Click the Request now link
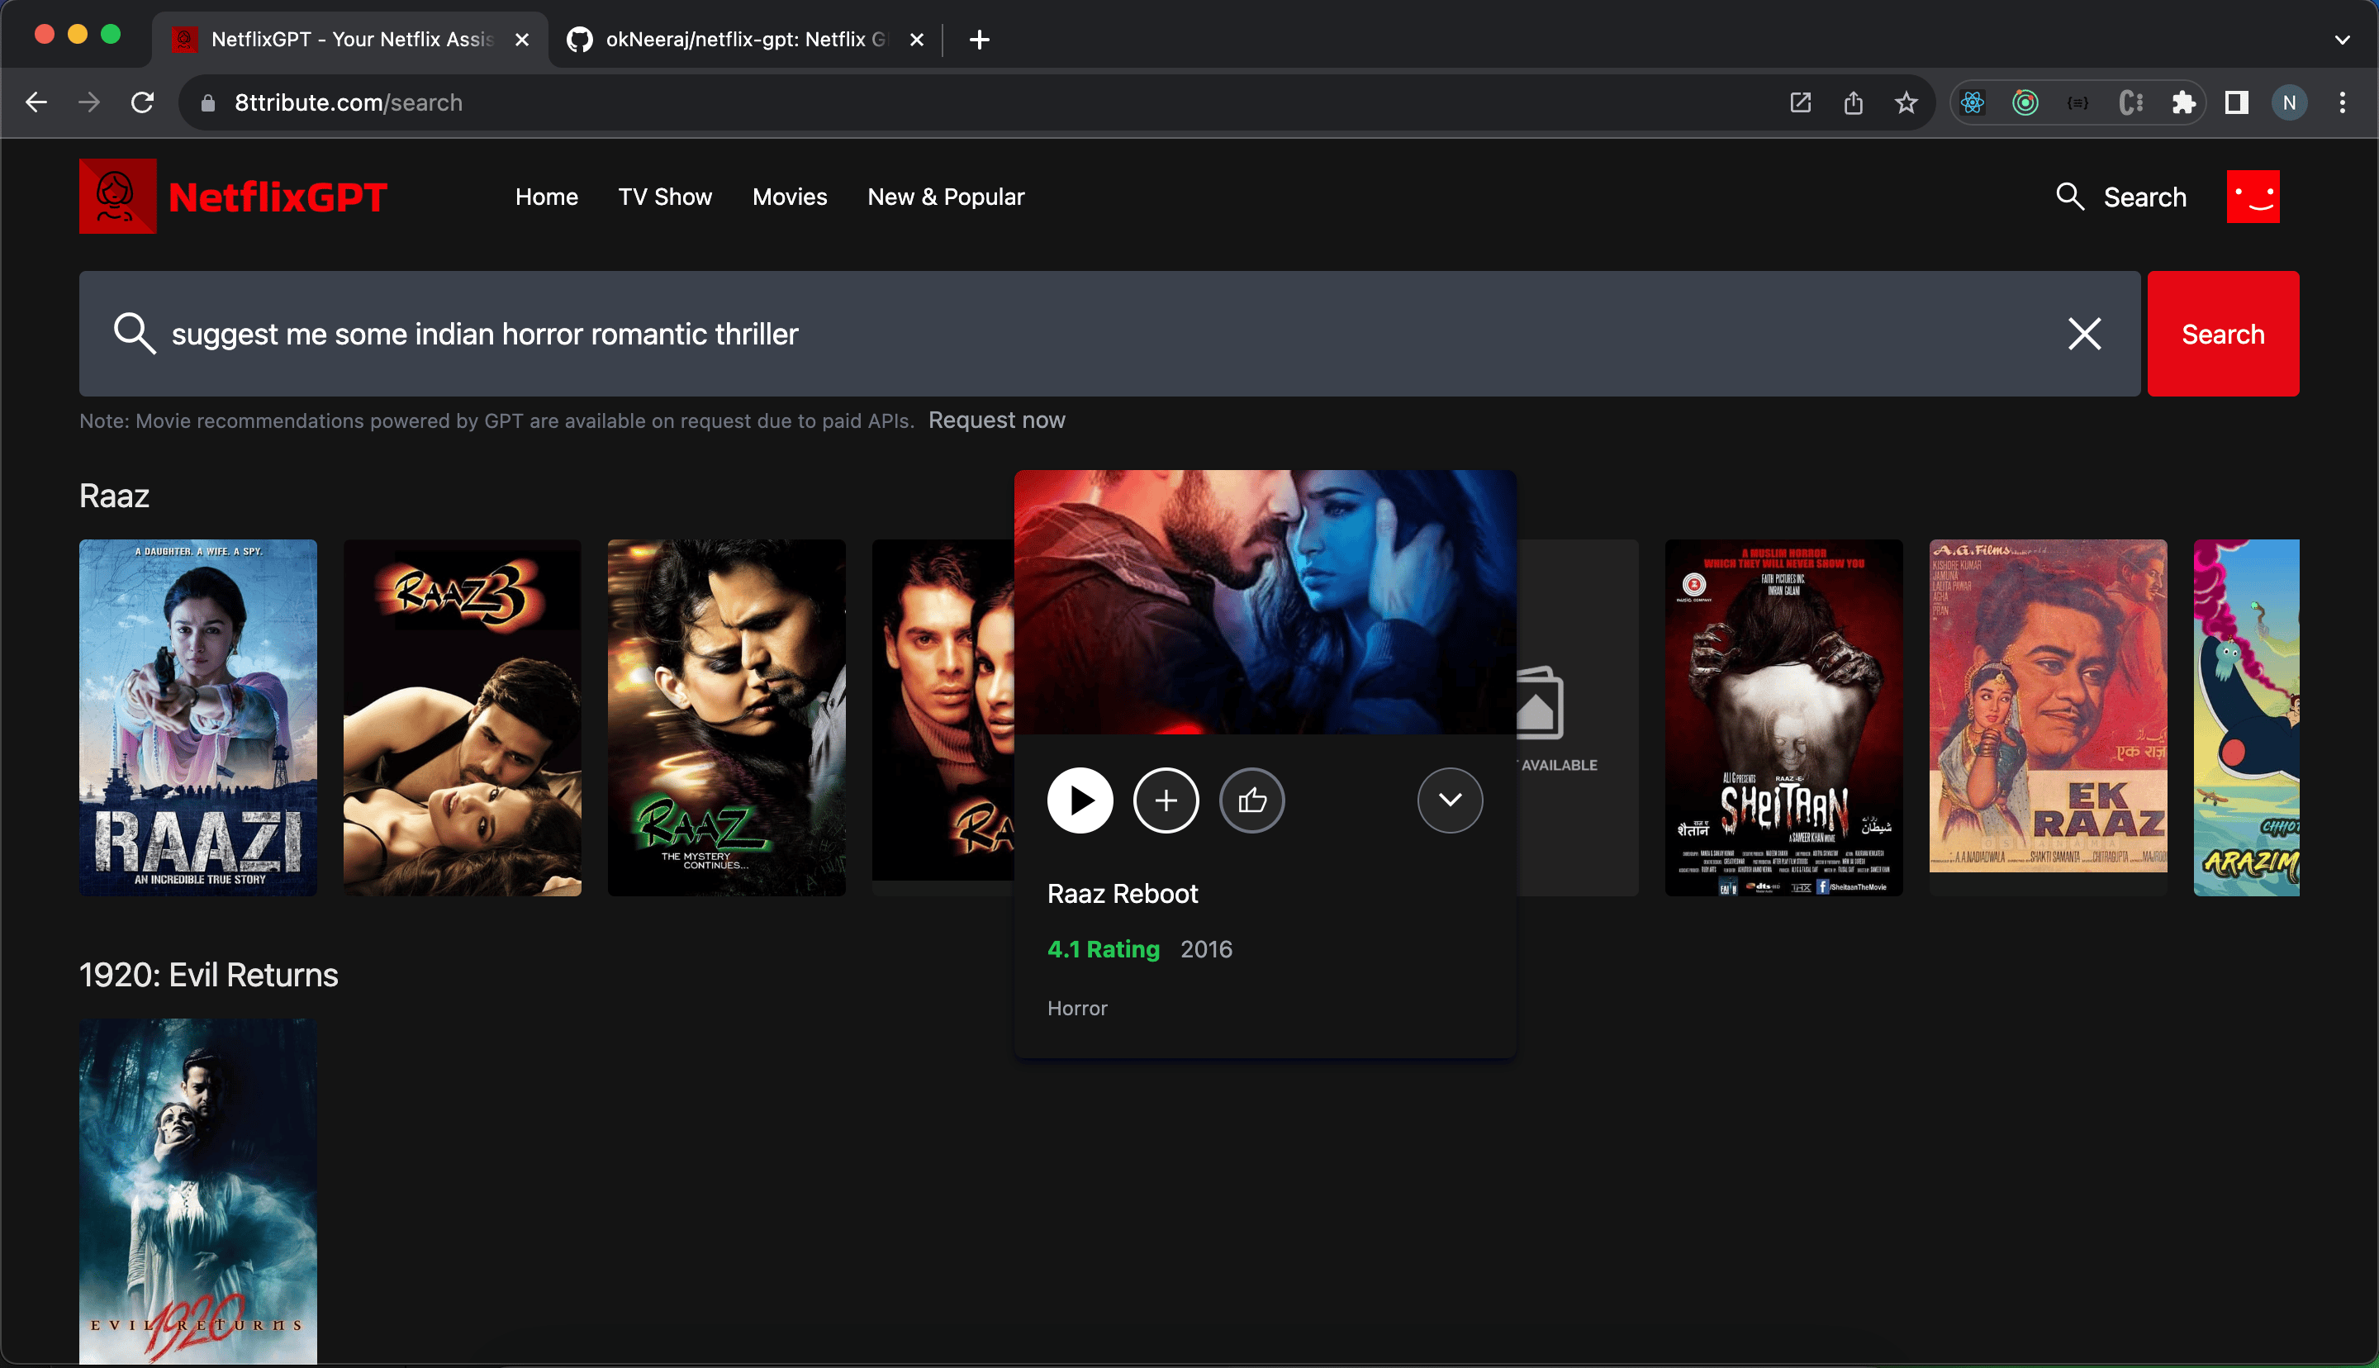 (x=996, y=420)
